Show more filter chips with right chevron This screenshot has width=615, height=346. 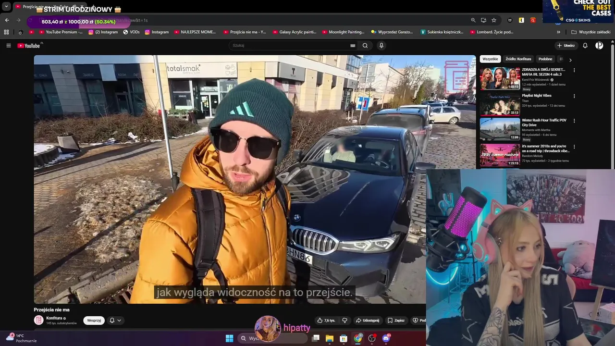click(570, 60)
